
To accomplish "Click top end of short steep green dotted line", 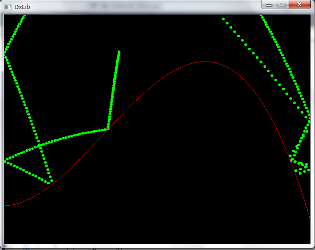I will [119, 52].
